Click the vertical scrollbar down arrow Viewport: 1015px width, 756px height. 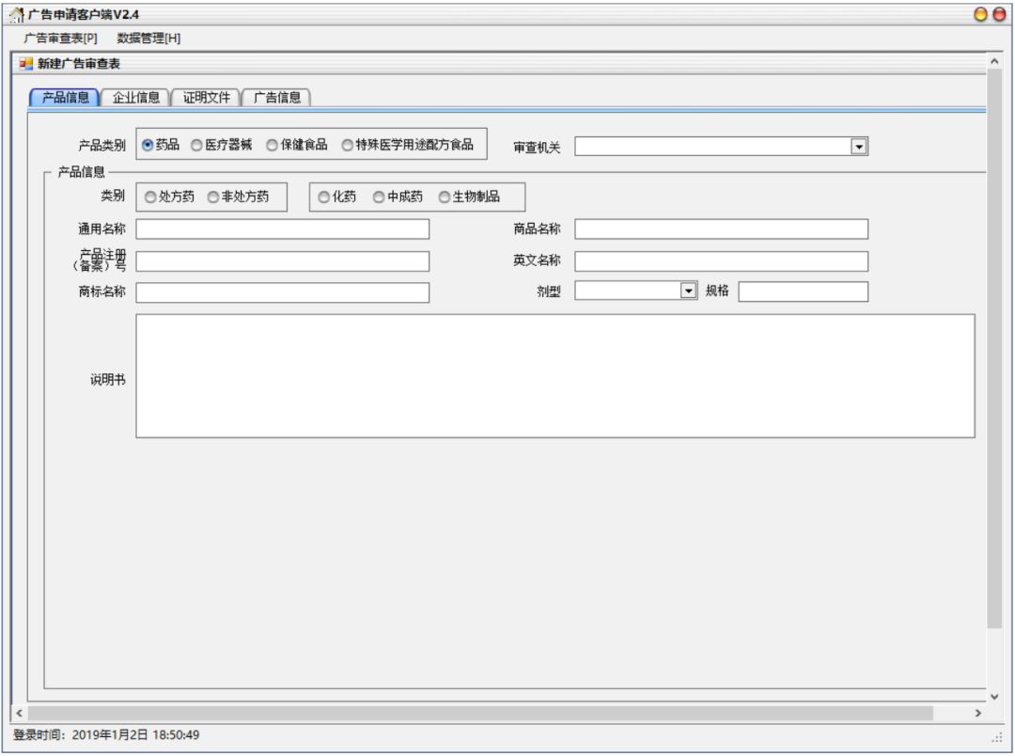click(994, 697)
